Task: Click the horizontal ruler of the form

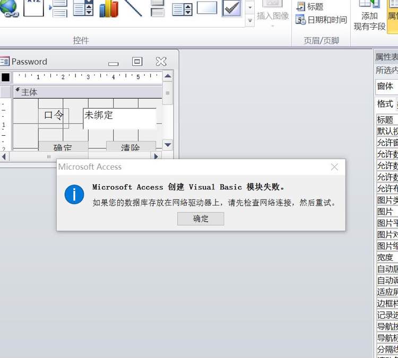Action: [x=88, y=77]
